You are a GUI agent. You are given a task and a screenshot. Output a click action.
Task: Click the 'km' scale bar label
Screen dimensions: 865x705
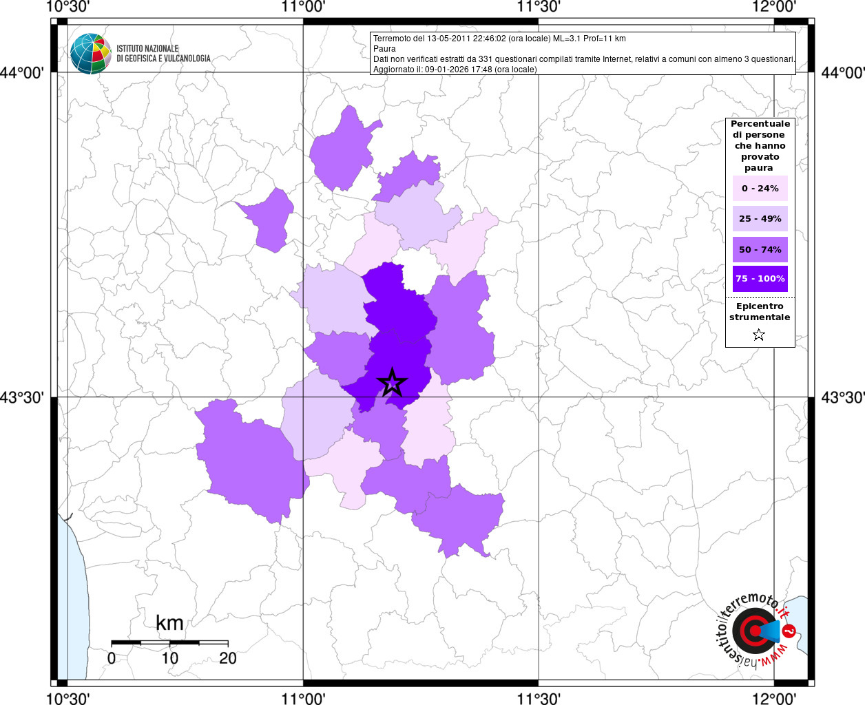pyautogui.click(x=169, y=623)
